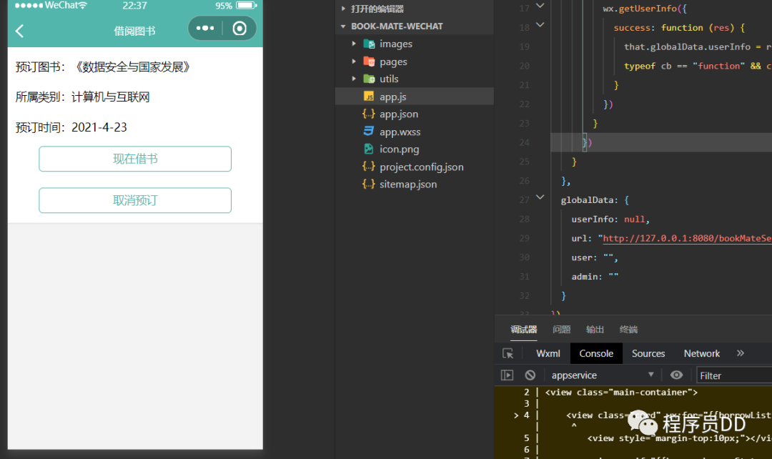772x459 pixels.
Task: Click the braces icon of sitemap.json
Action: [x=369, y=184]
